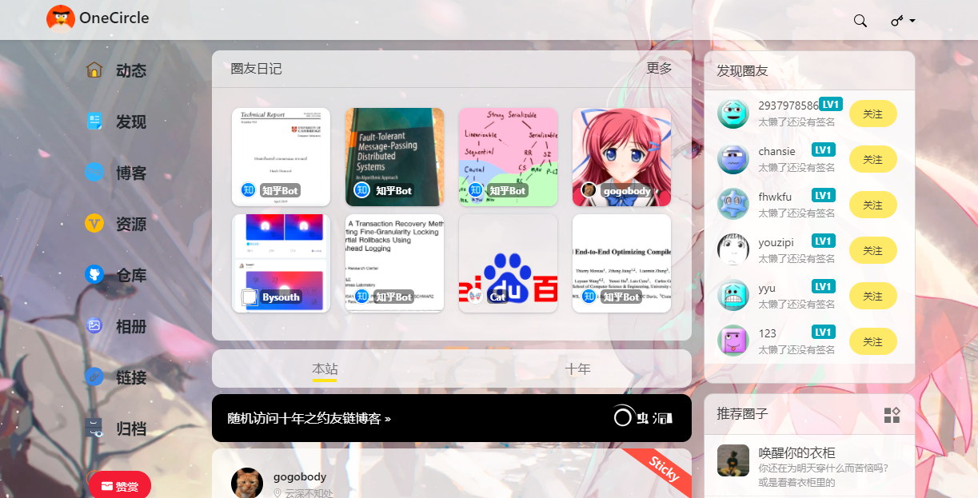Click the red 赞赏 donate button
Image resolution: width=978 pixels, height=498 pixels.
coord(119,485)
